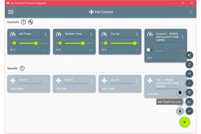Expand the AiO Pump card chevron
201x134 pixels.
(x=45, y=50)
